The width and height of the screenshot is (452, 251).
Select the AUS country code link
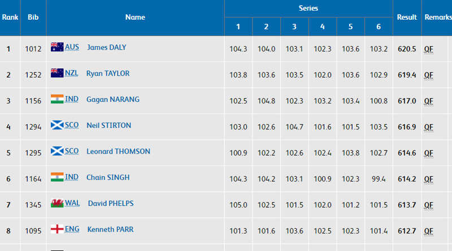coord(72,47)
